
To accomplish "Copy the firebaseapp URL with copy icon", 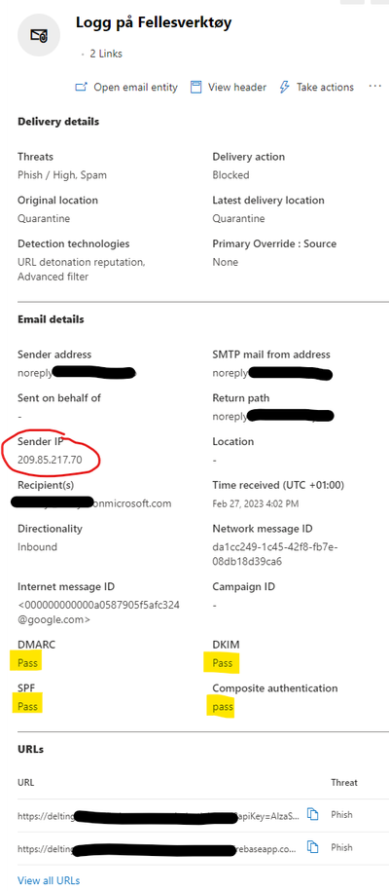I will [312, 847].
